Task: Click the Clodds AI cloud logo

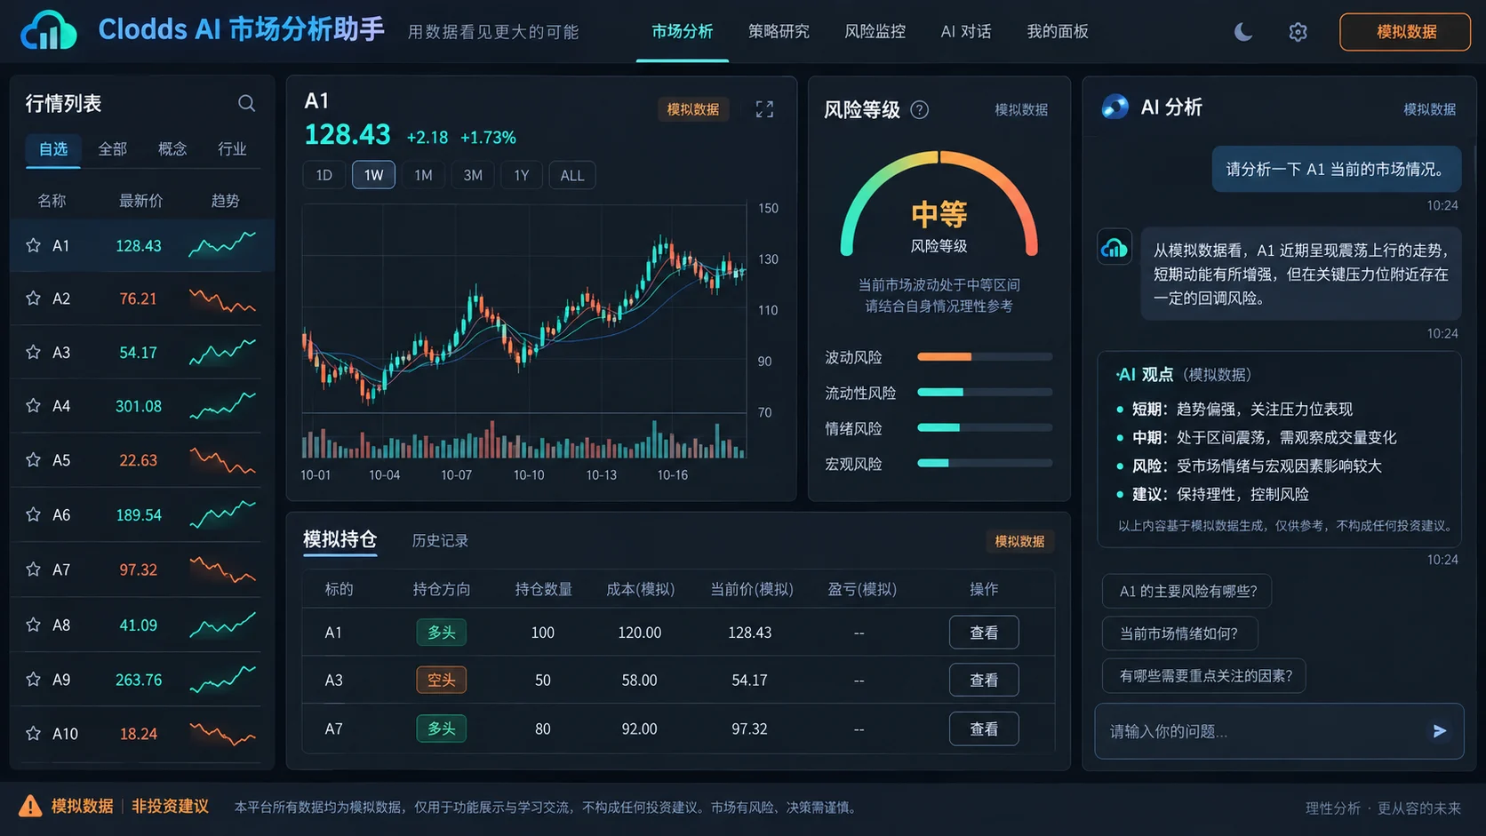Action: pyautogui.click(x=49, y=30)
